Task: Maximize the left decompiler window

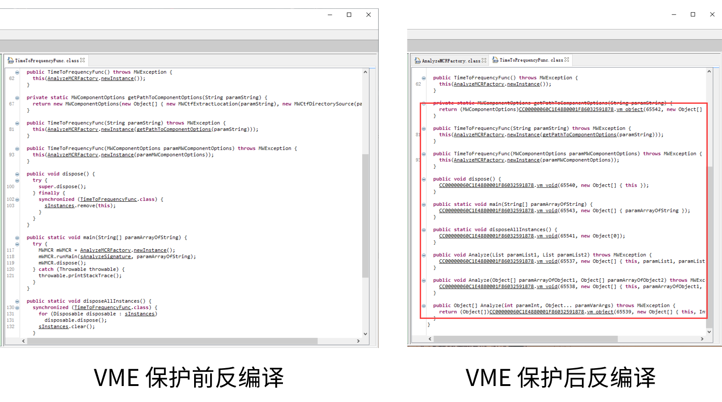Action: 349,15
